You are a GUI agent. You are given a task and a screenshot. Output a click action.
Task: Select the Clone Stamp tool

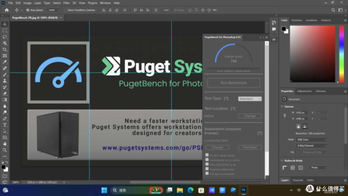click(5, 81)
